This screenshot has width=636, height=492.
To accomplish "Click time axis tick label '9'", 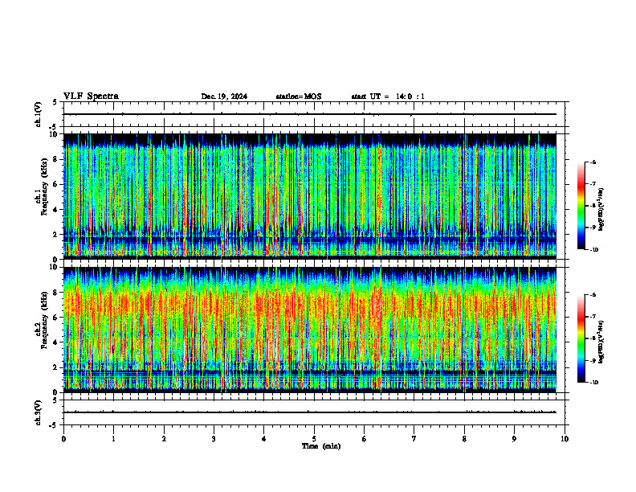I will tap(514, 439).
